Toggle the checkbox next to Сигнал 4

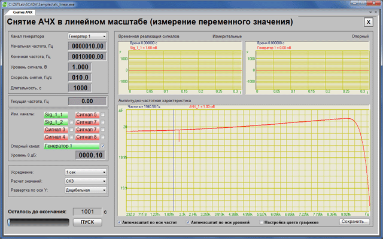(71, 137)
